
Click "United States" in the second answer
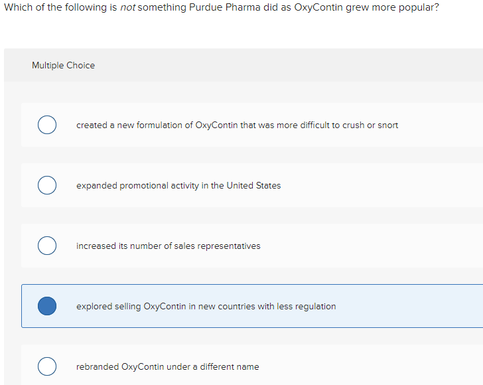pos(253,185)
